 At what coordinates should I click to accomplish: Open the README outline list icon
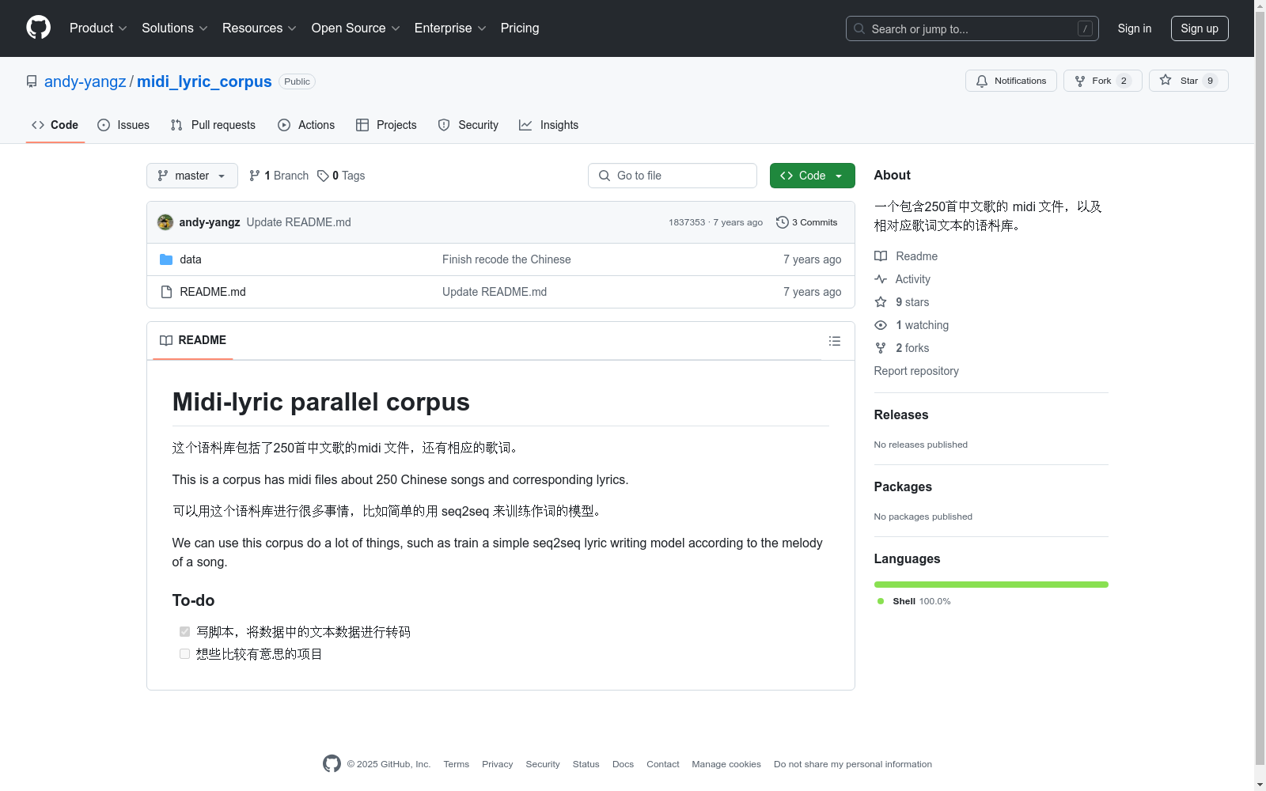[835, 341]
